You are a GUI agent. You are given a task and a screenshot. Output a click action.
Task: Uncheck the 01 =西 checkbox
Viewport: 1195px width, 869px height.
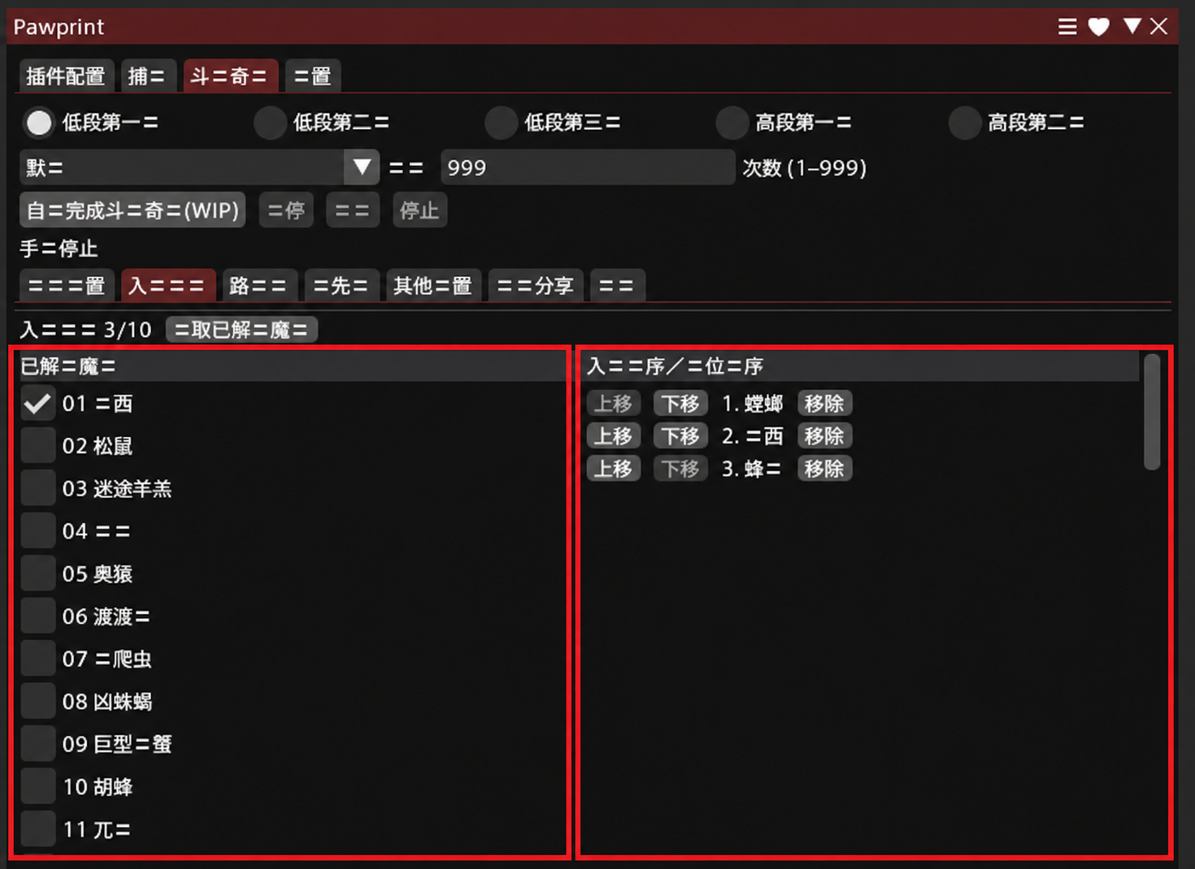(37, 404)
